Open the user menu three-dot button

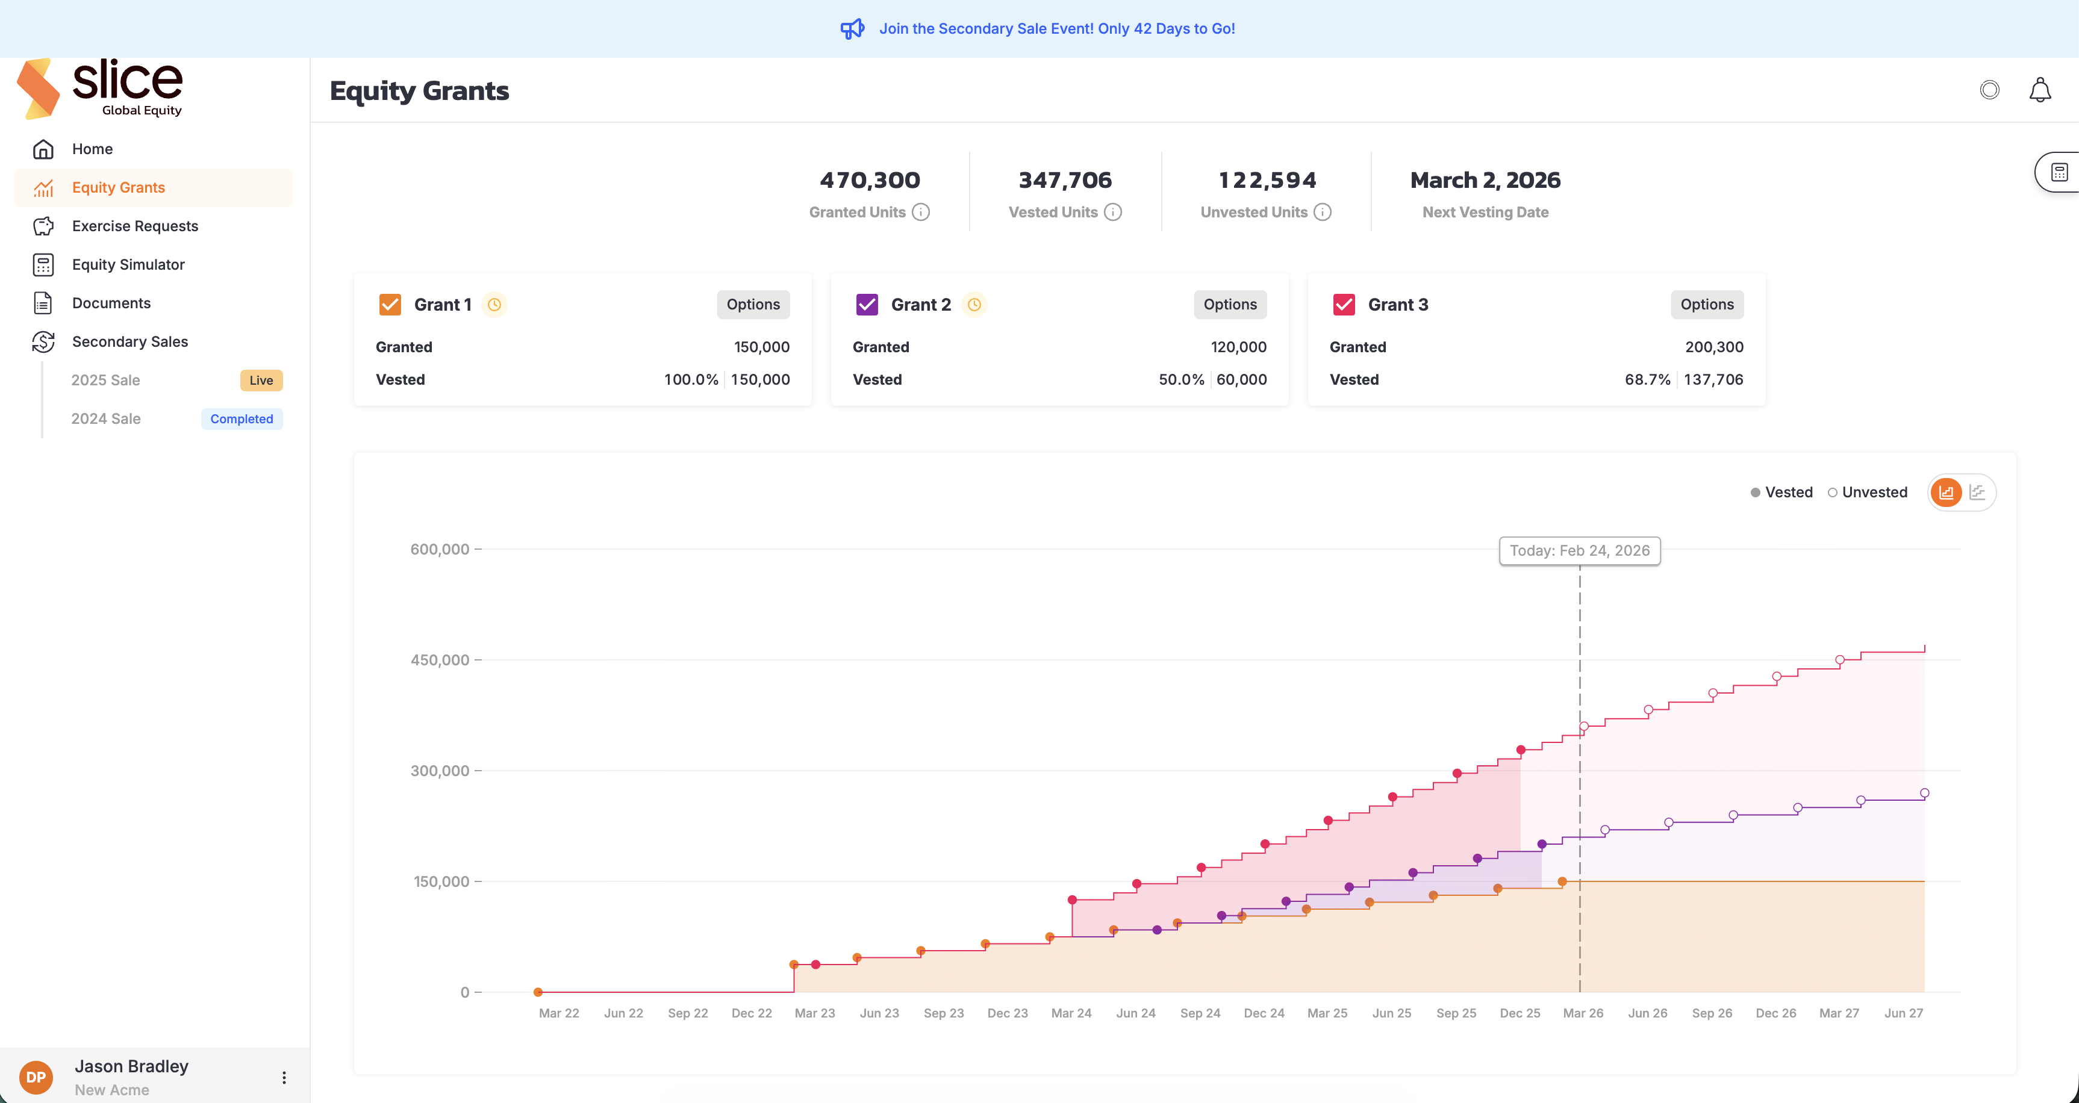[x=284, y=1077]
